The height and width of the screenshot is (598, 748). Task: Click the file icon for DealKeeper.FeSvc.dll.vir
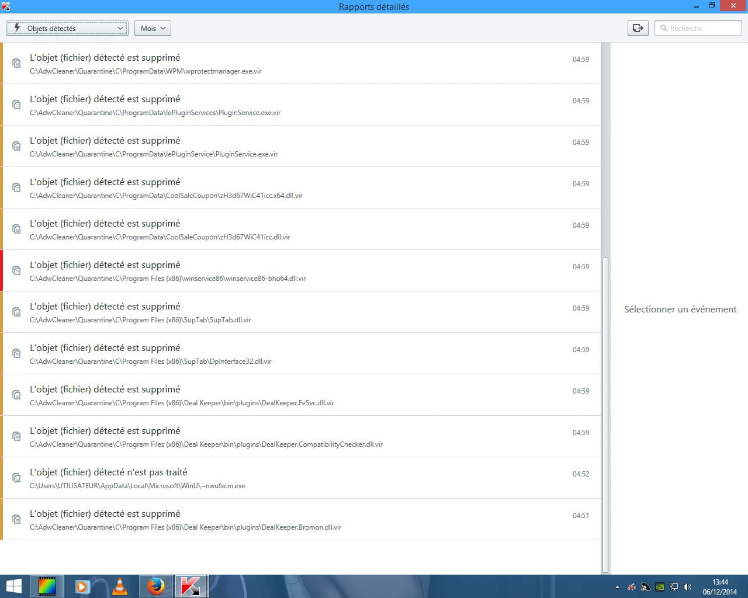tap(16, 395)
